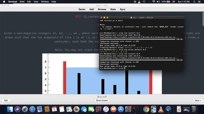
Task: Open System Preferences in the Dock
Action: click(x=128, y=109)
